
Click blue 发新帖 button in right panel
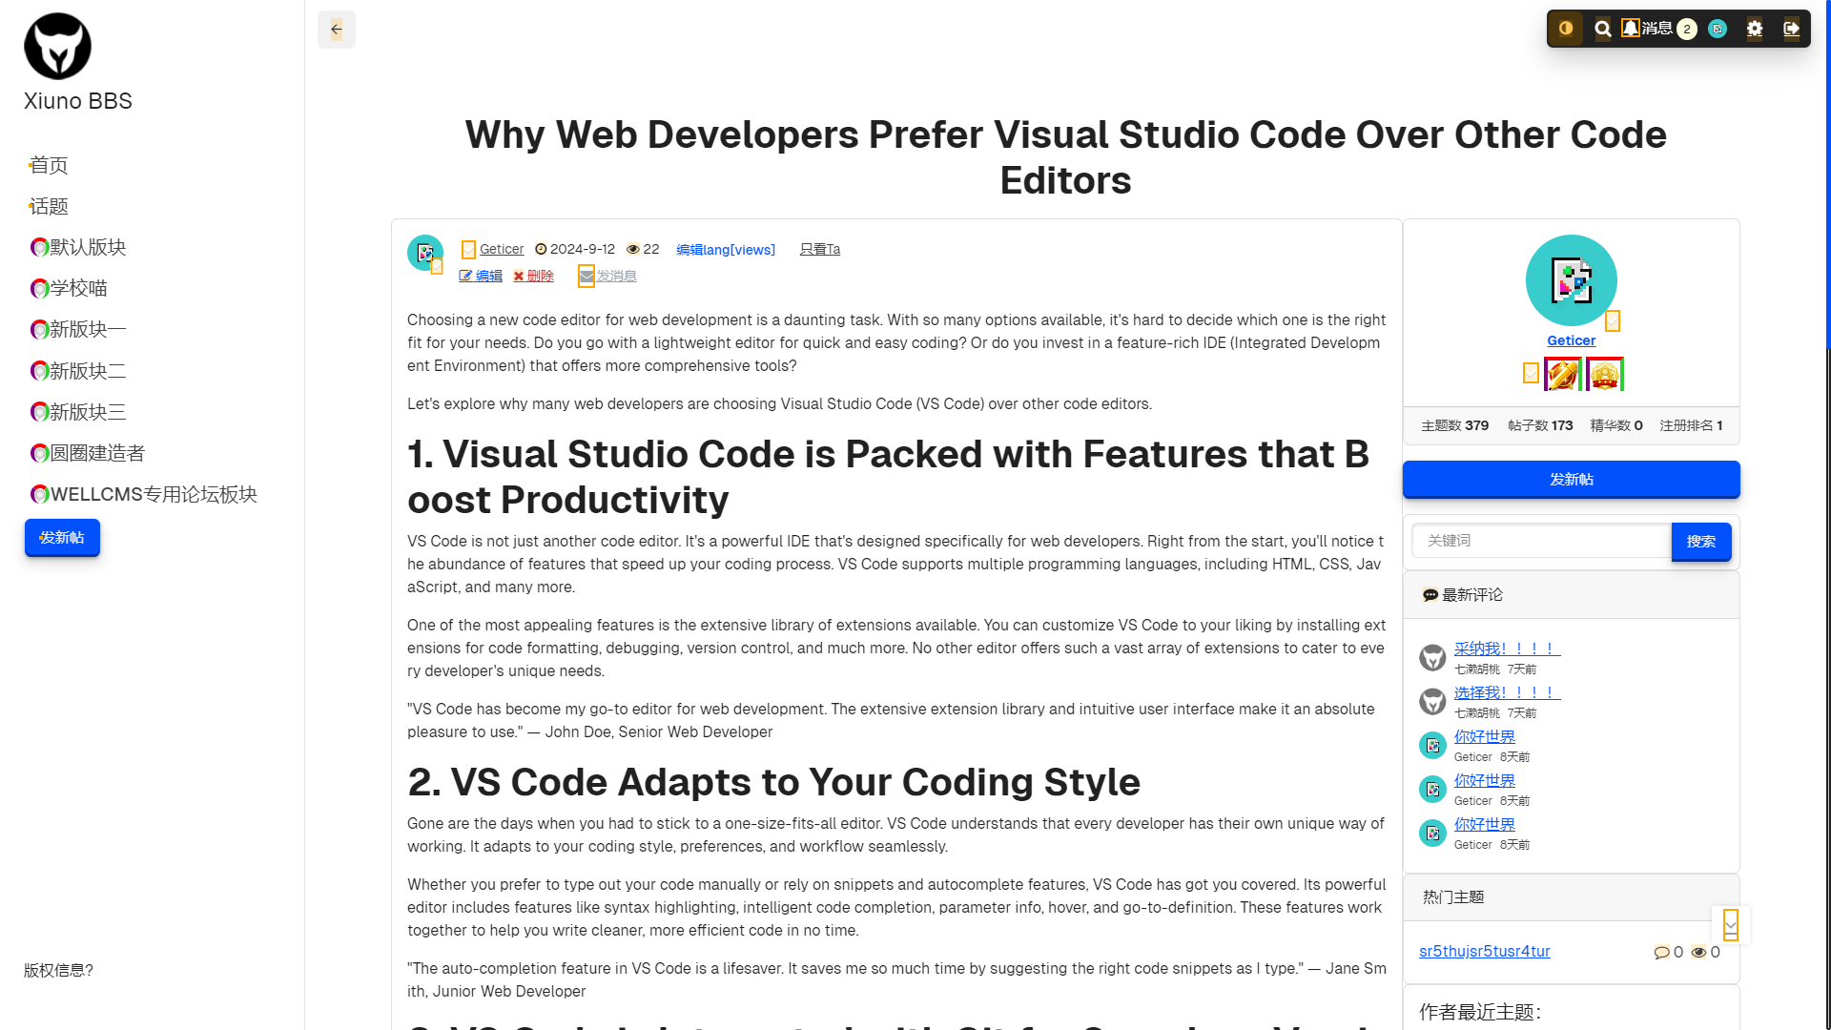[x=1571, y=479]
